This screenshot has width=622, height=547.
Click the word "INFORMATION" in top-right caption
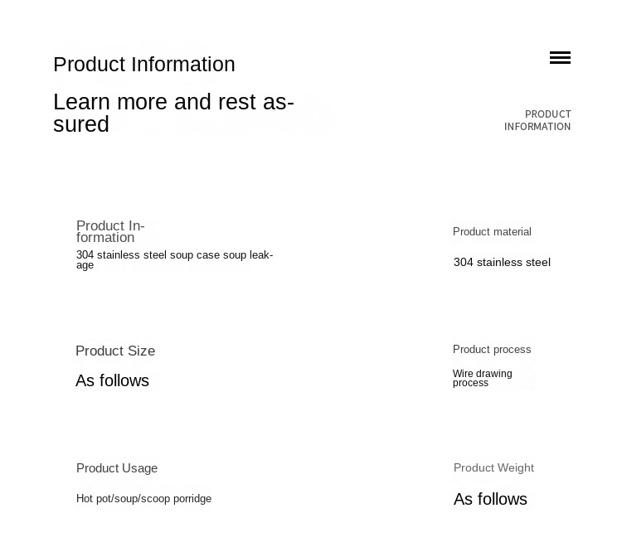click(x=537, y=127)
